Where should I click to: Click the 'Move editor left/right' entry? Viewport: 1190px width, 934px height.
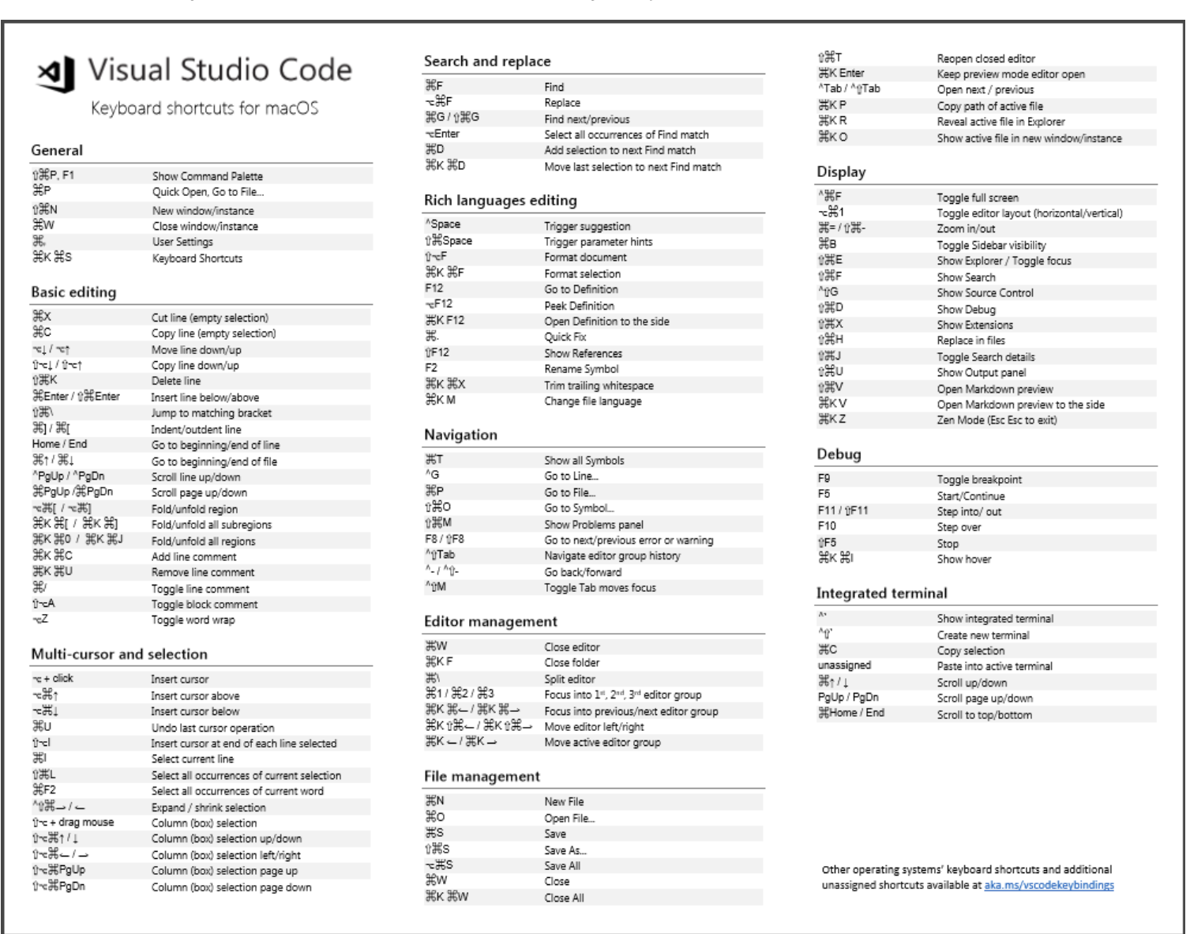point(594,727)
